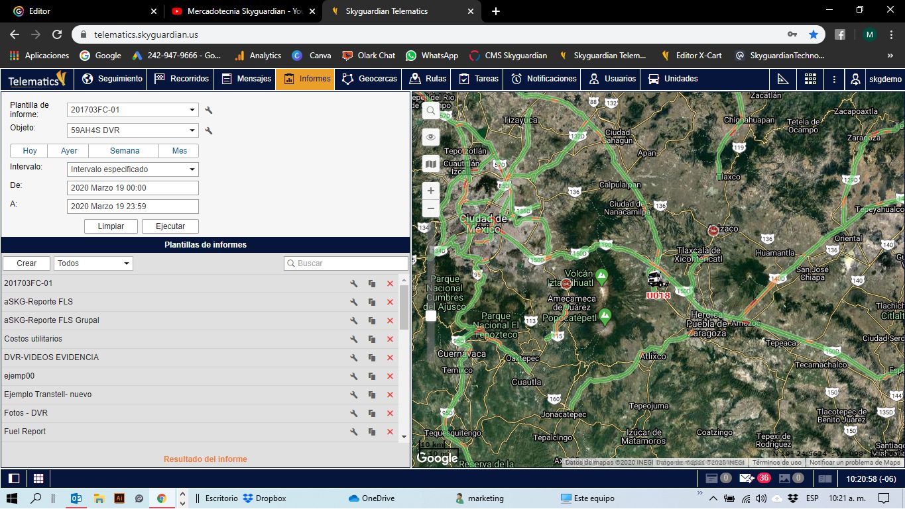
Task: Click the map search magnifier icon
Action: pyautogui.click(x=431, y=111)
